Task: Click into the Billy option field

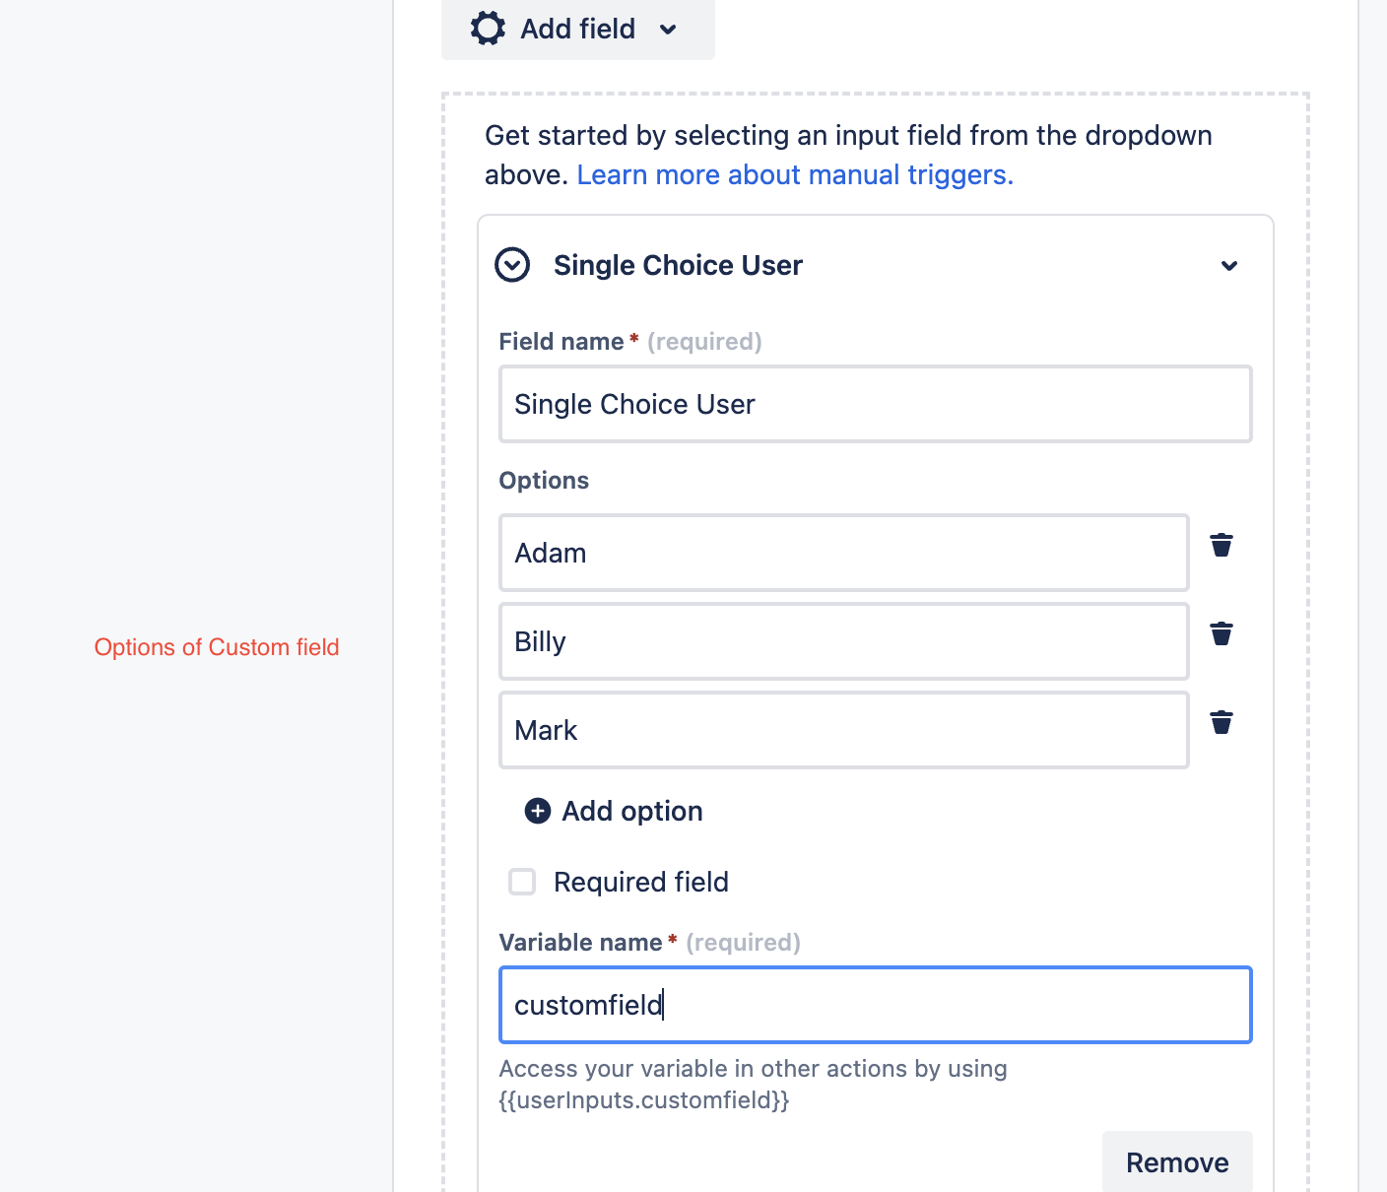Action: [x=843, y=641]
